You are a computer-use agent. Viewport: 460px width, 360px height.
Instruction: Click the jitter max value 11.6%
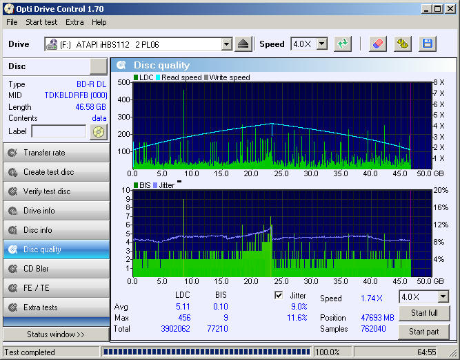(297, 318)
